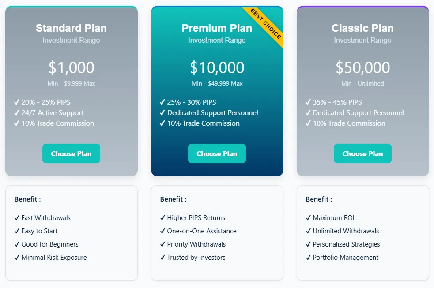Image resolution: width=434 pixels, height=288 pixels.
Task: Click the $50,000 price amount
Action: tap(362, 67)
